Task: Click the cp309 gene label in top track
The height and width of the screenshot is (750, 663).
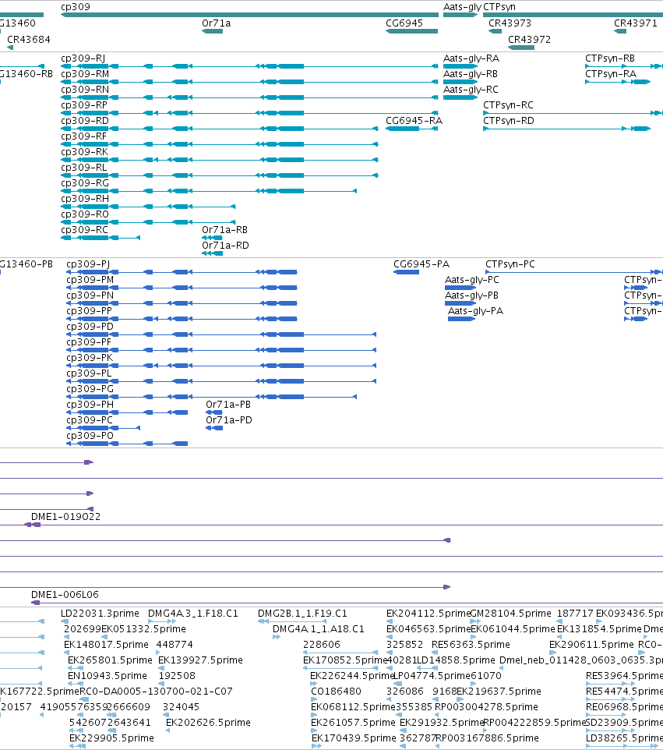Action: tap(75, 7)
